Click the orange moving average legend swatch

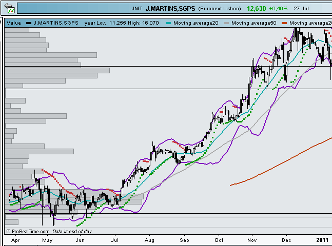(284, 23)
